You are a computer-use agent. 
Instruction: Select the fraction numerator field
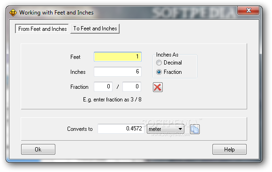(x=103, y=86)
